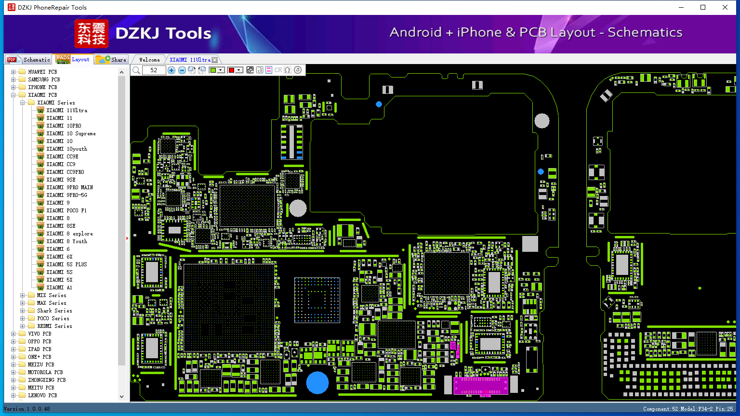Click the zoom value field showing 52
The width and height of the screenshot is (740, 416).
[154, 70]
